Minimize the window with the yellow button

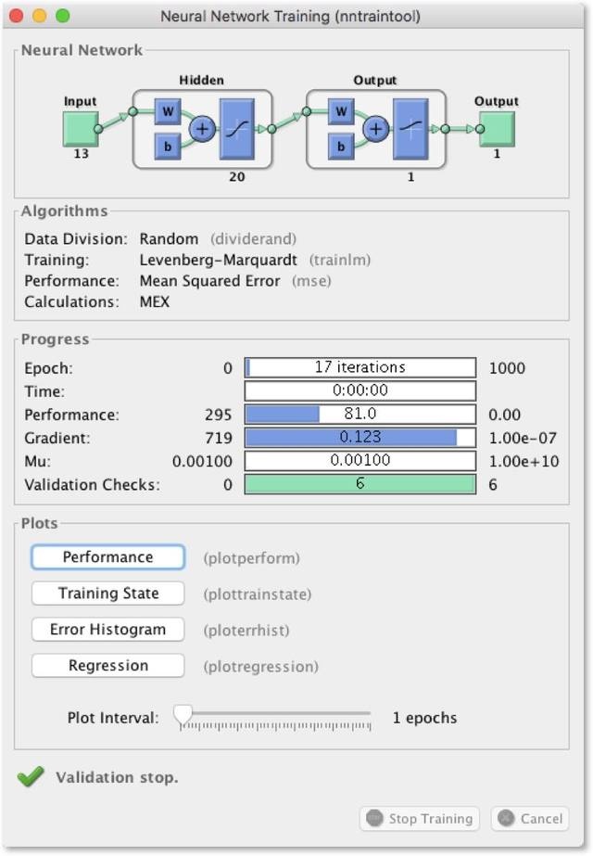click(x=39, y=16)
